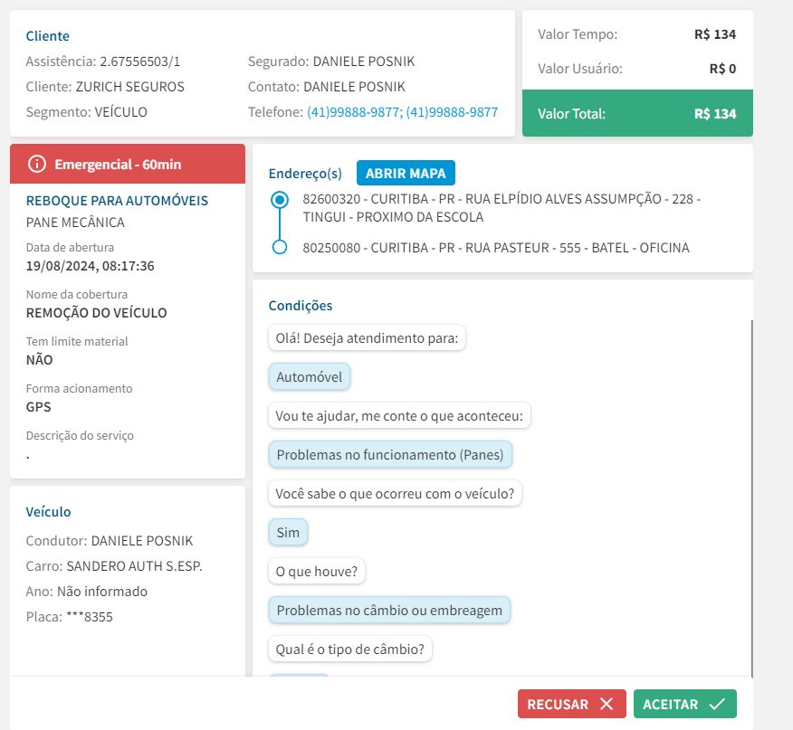Click the Emergencial - 60min banner
The height and width of the screenshot is (730, 793).
coord(128,164)
